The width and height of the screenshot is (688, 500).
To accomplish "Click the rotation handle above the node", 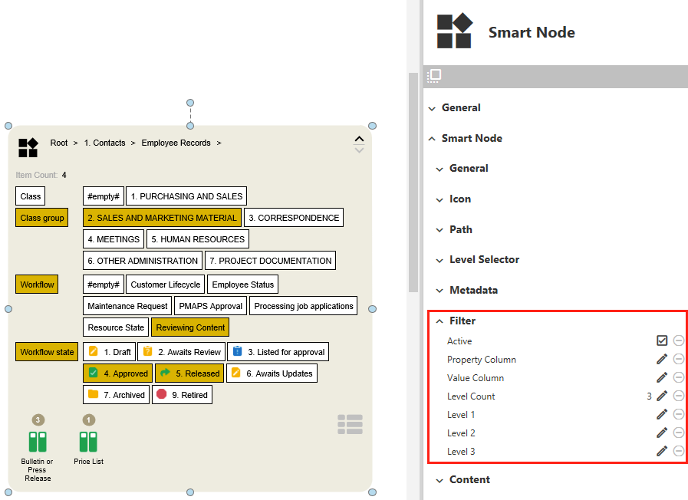I will tap(190, 103).
